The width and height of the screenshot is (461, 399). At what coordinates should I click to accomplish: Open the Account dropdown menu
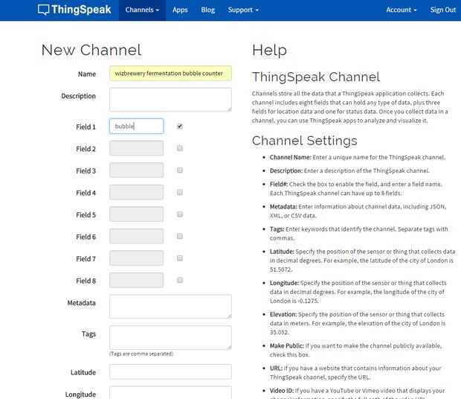(x=402, y=10)
